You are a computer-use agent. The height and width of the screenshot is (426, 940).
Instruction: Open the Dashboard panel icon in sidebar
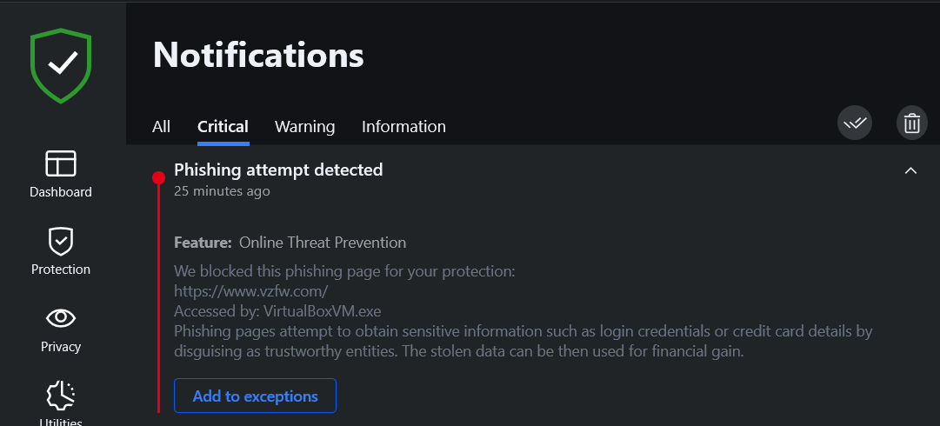pyautogui.click(x=61, y=163)
